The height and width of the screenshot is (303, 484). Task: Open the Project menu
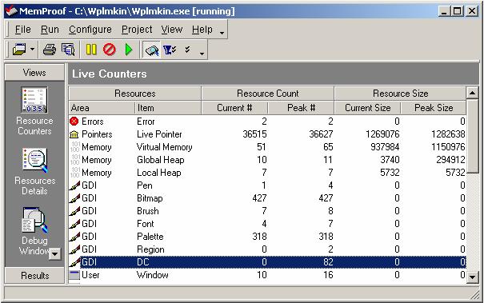[x=137, y=30]
